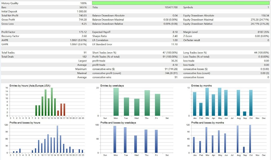This screenshot has width=271, height=160.
Task: Select the OnTester result label
Action: [191, 40]
